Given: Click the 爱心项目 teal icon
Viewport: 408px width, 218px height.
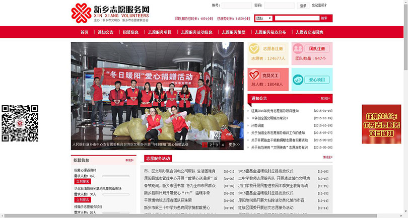Looking at the screenshot, I should [298, 79].
